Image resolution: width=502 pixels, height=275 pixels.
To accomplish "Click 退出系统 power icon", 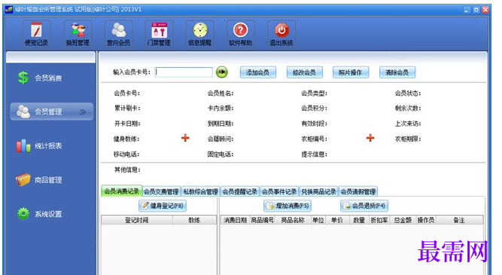I will (281, 34).
